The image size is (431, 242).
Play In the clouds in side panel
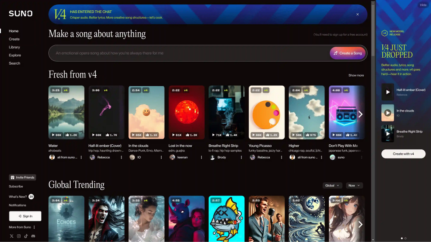387,113
